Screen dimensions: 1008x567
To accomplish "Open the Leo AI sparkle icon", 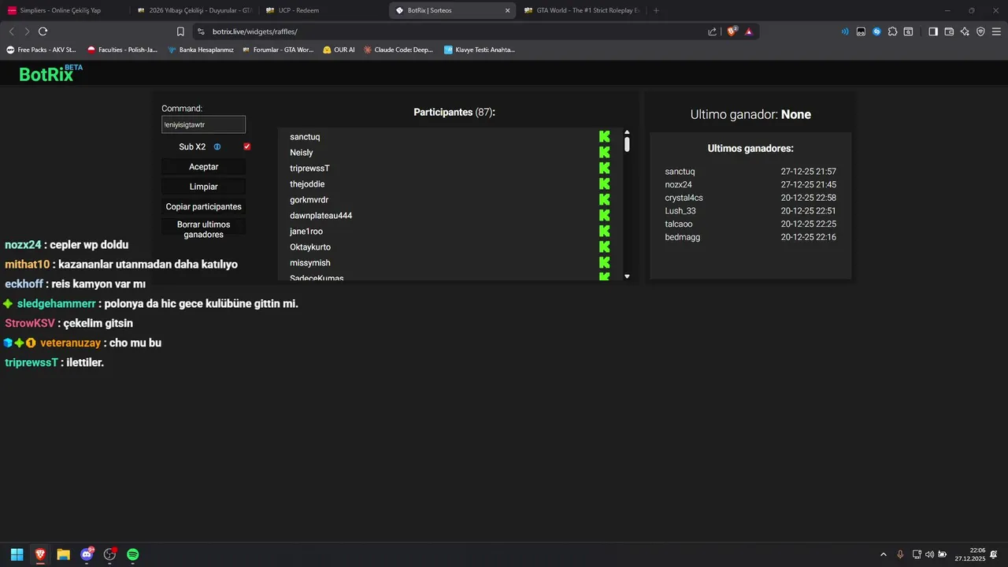I will coord(965,31).
